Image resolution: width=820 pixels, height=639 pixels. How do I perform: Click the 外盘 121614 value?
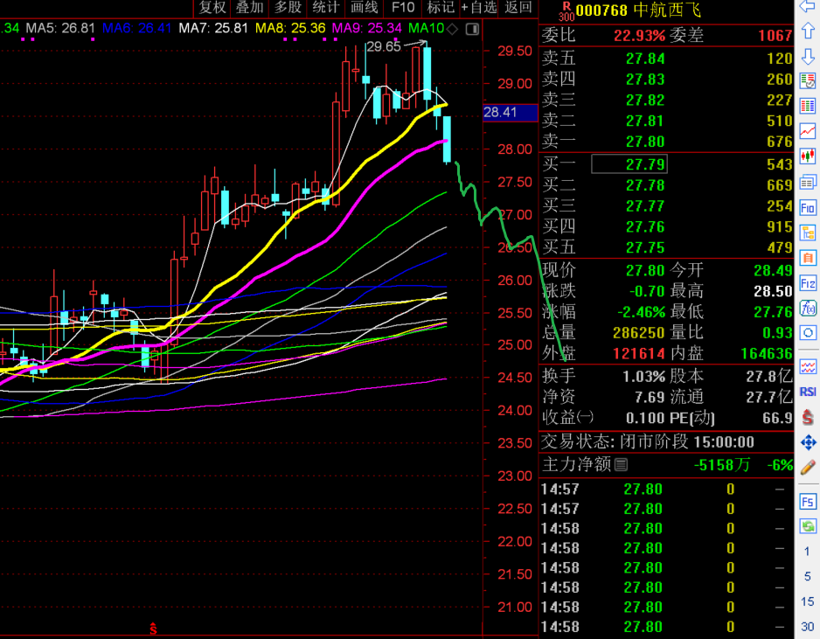638,353
